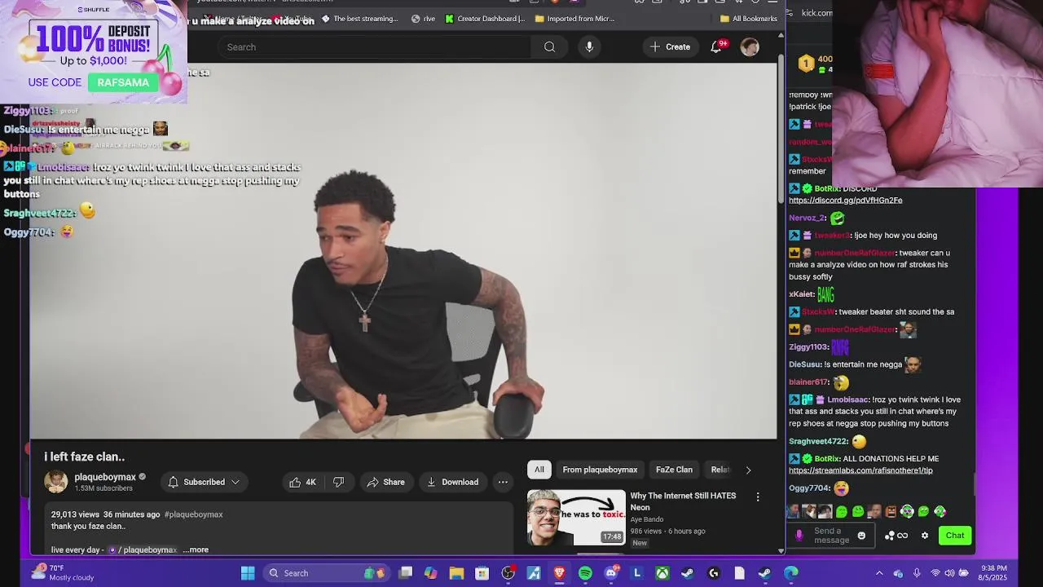Click the Windows Start button
Screen dimensions: 1043x587
248,573
